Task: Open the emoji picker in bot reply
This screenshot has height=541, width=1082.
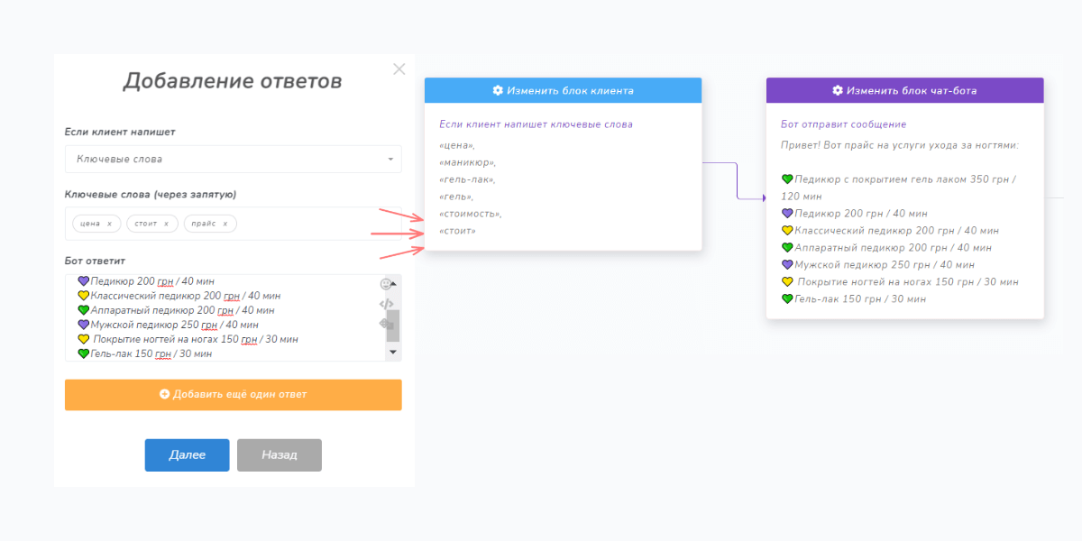Action: point(386,284)
